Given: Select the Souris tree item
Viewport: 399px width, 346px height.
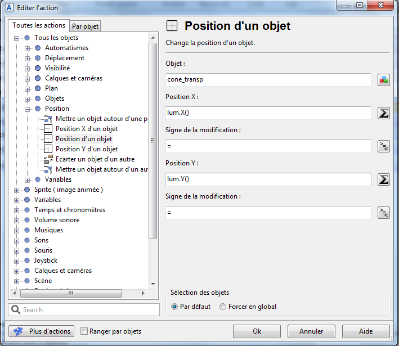Looking at the screenshot, I should [x=43, y=250].
